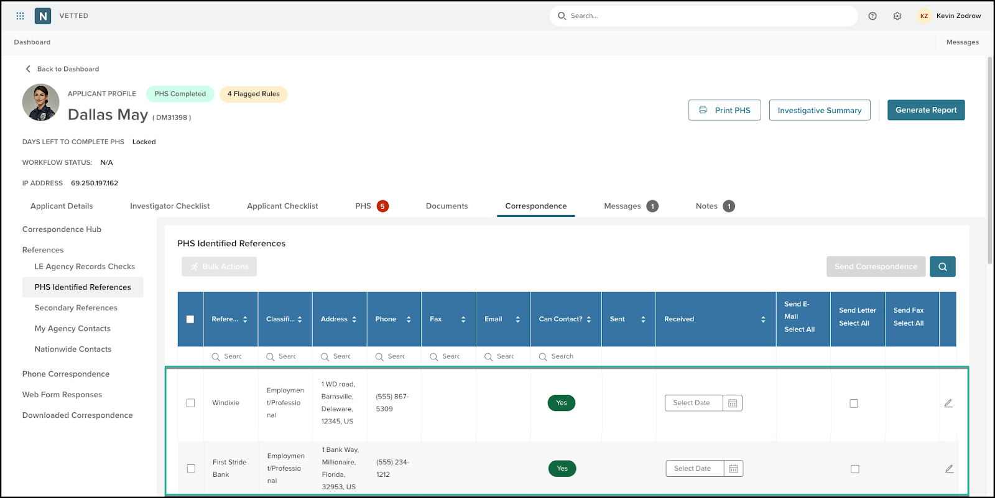995x498 pixels.
Task: Sort by the Phone column
Action: click(x=409, y=320)
